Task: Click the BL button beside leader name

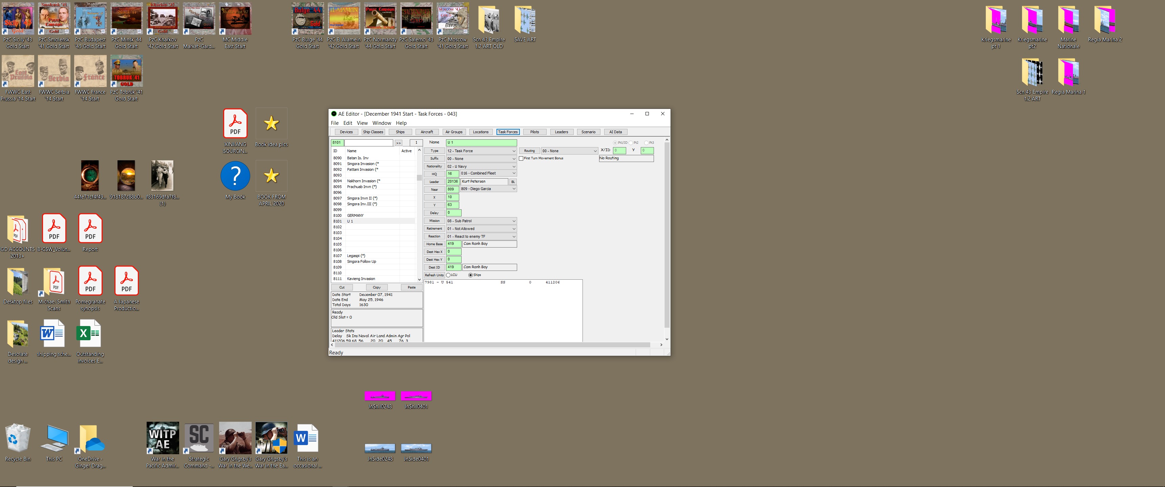Action: coord(513,182)
